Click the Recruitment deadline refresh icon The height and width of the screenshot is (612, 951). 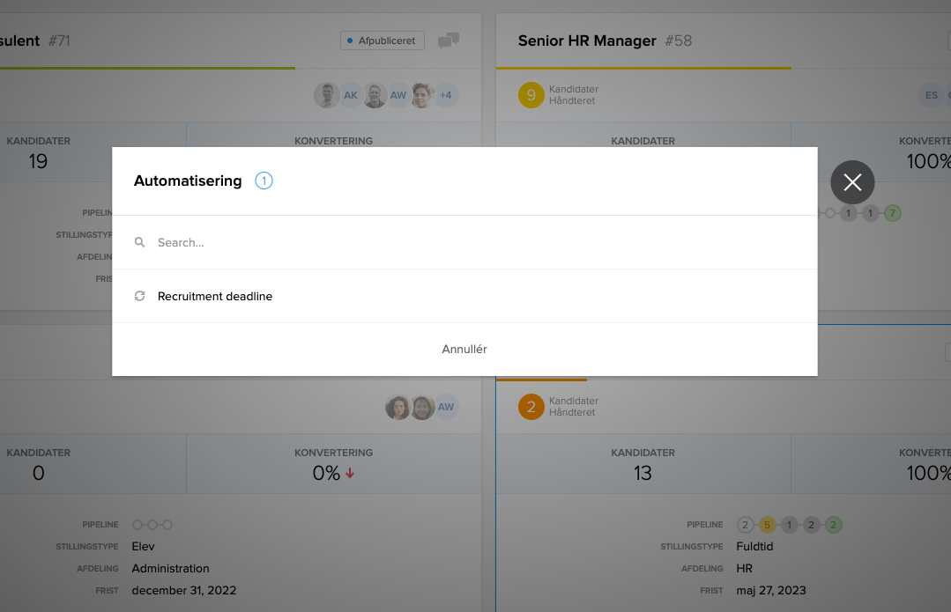(x=139, y=297)
